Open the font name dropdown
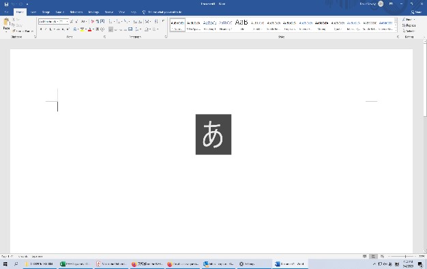This screenshot has width=427, height=269. point(68,21)
